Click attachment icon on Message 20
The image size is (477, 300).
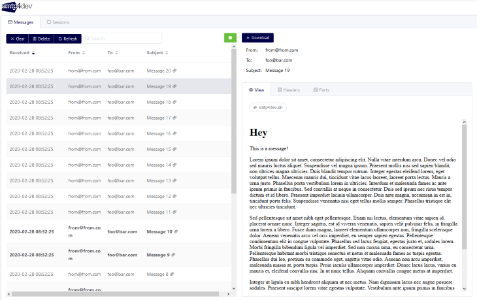174,71
